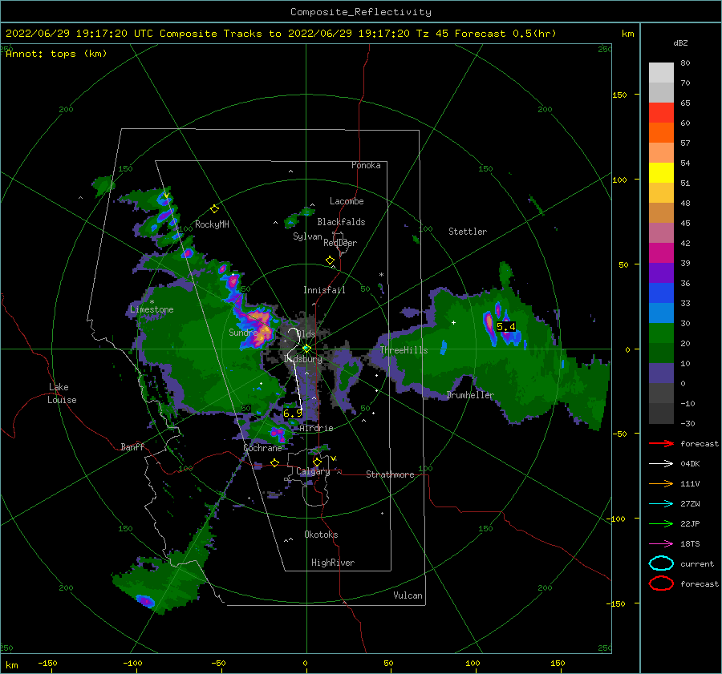Select the cyan current ellipse legend icon
This screenshot has height=674, width=722.
661,563
